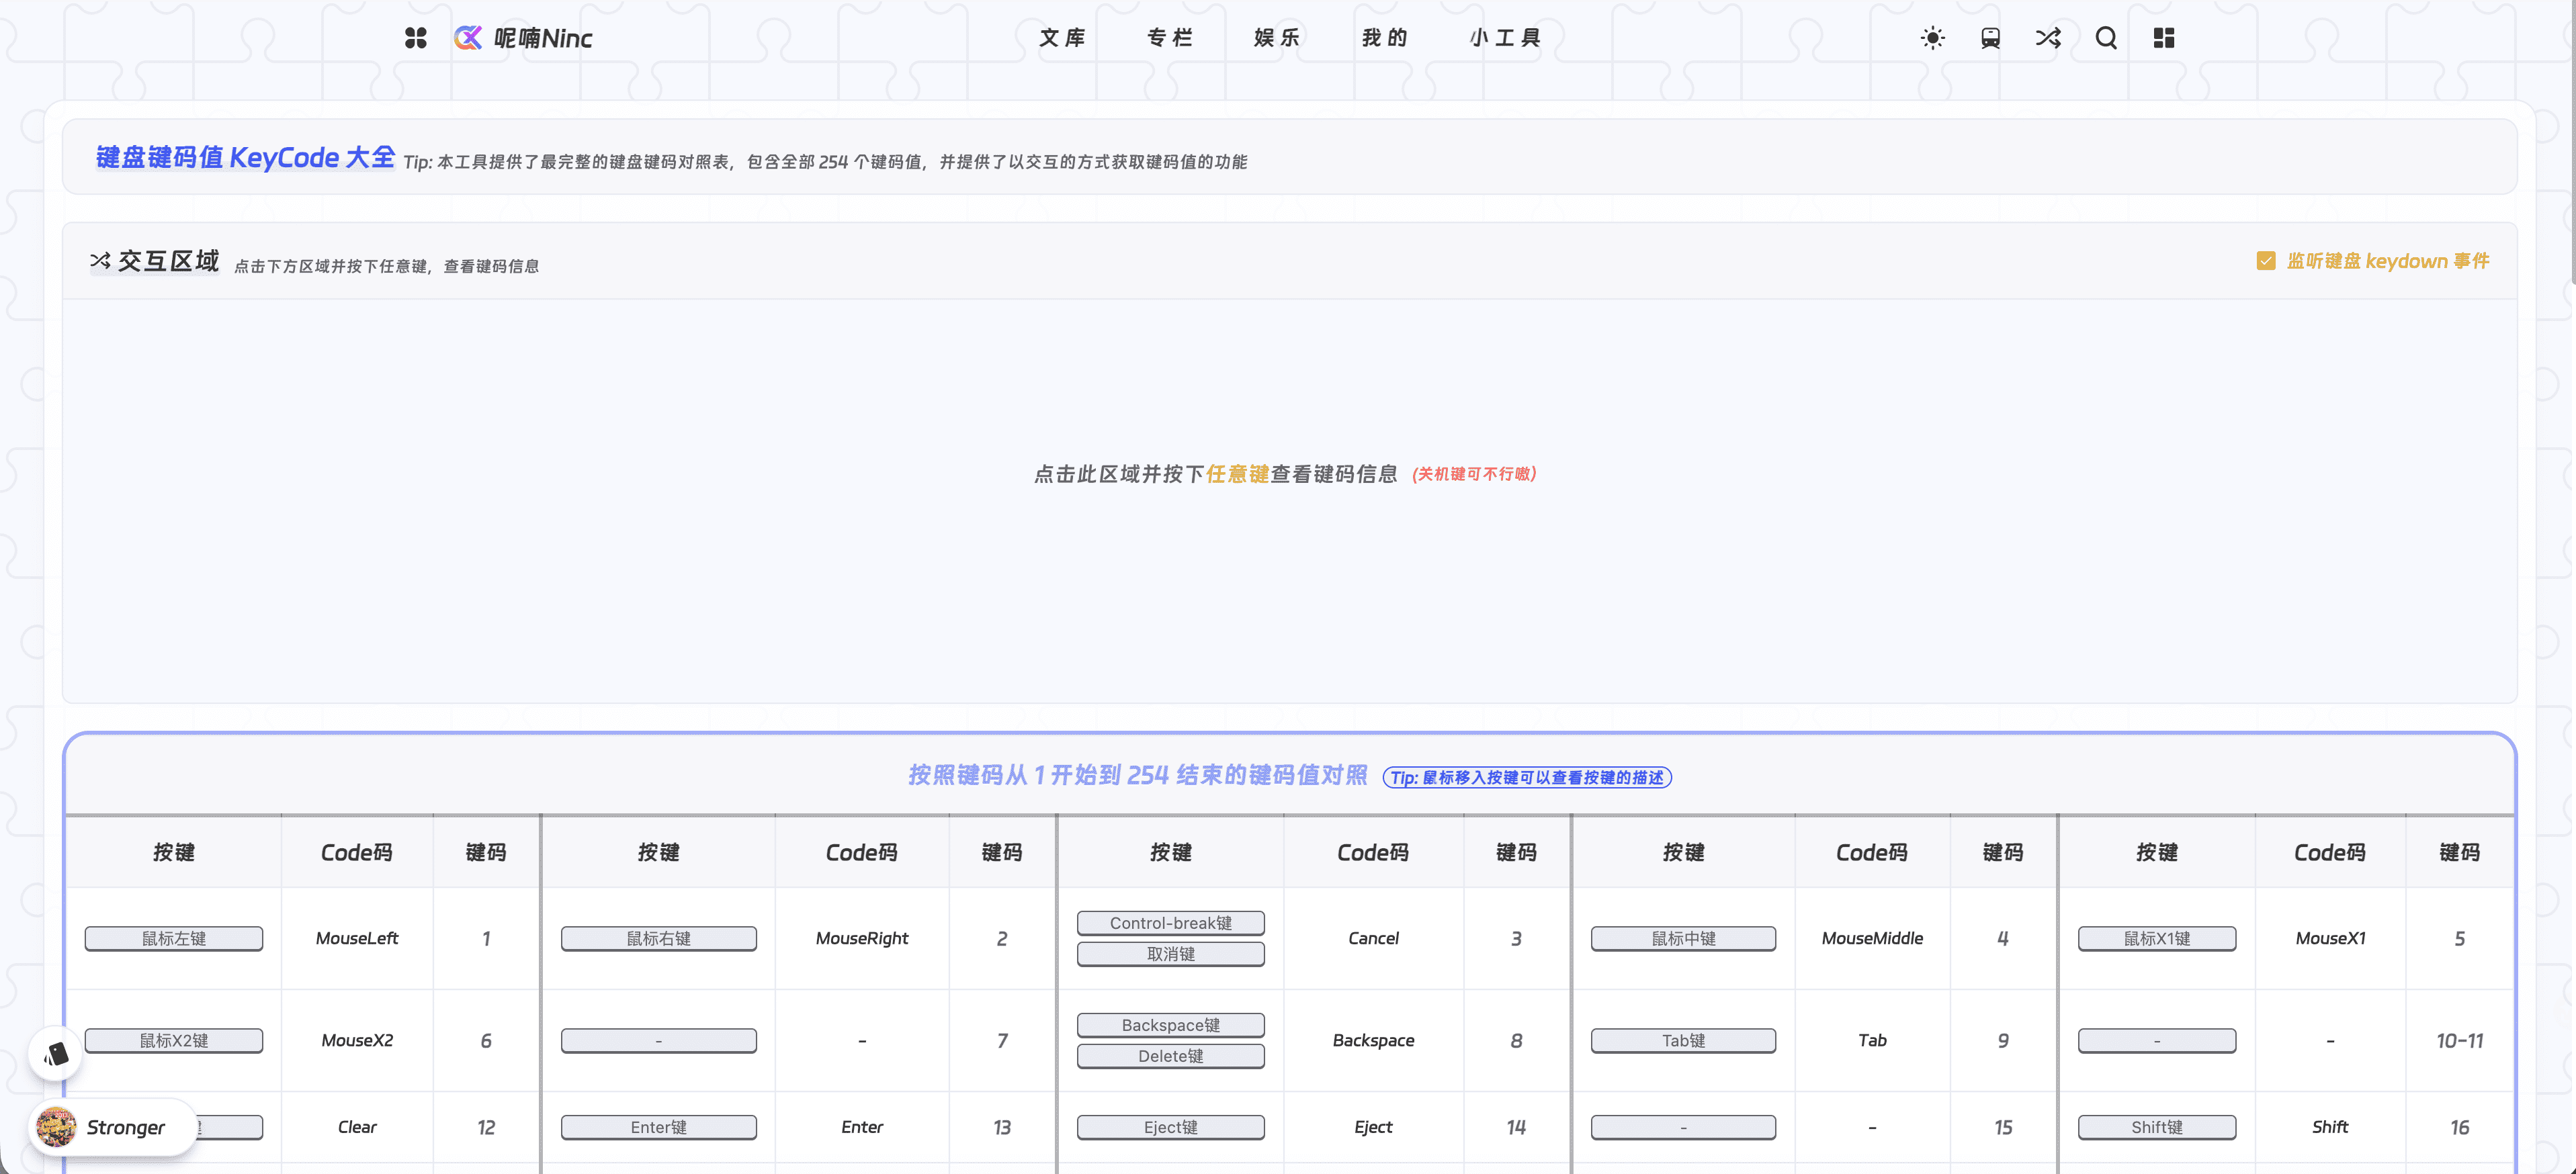Click the Control-break键 key button
The image size is (2576, 1174).
(1170, 923)
